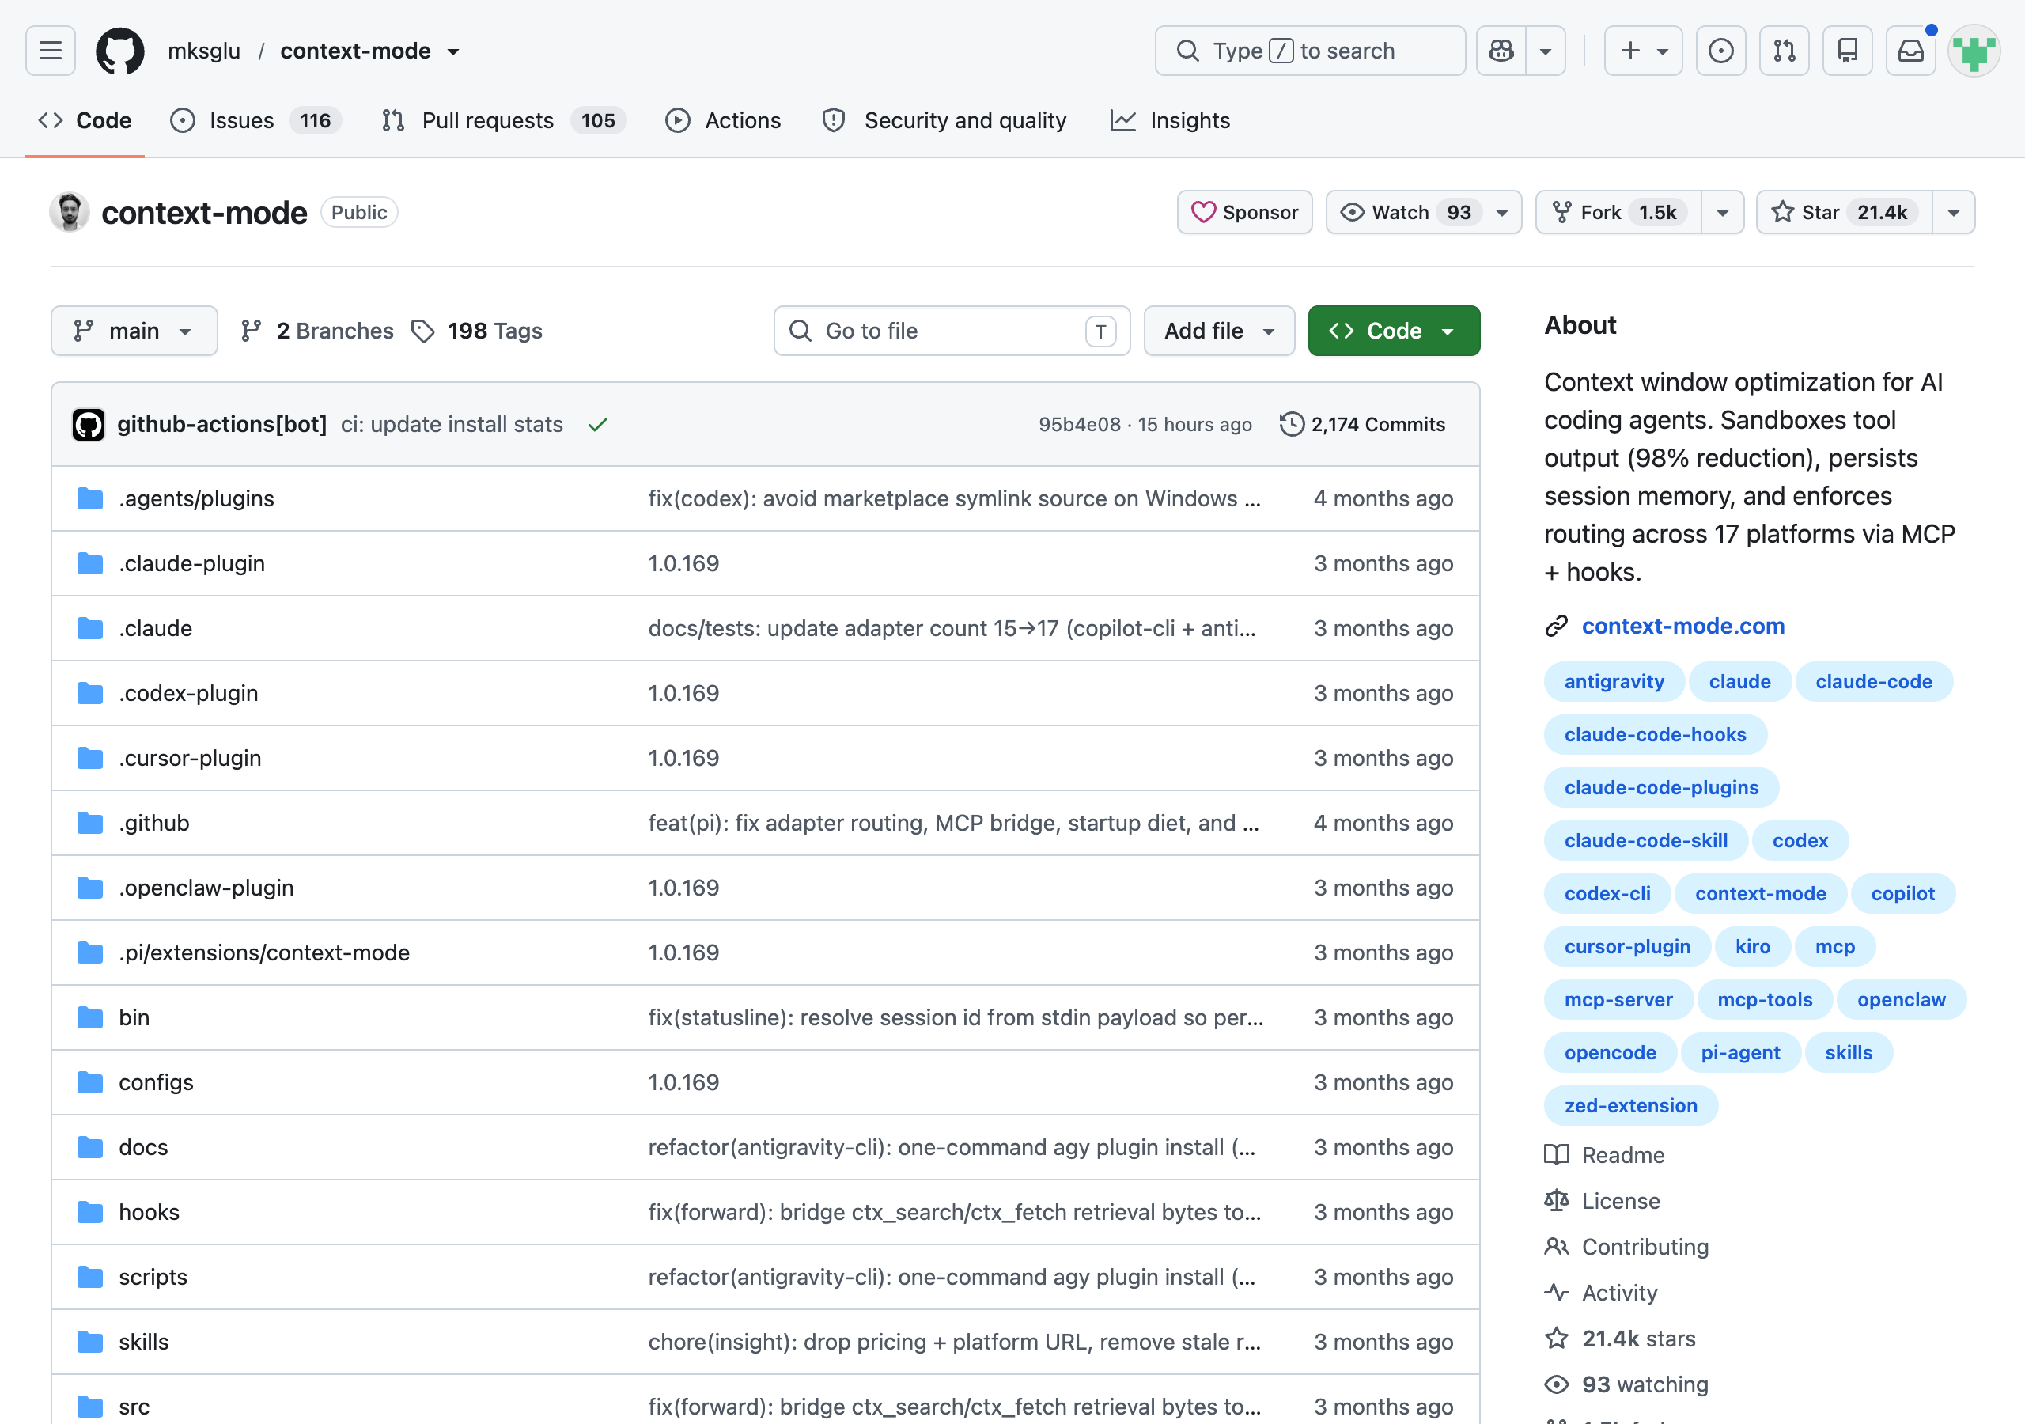This screenshot has width=2025, height=1424.
Task: Expand the Fork options arrow
Action: coord(1723,213)
